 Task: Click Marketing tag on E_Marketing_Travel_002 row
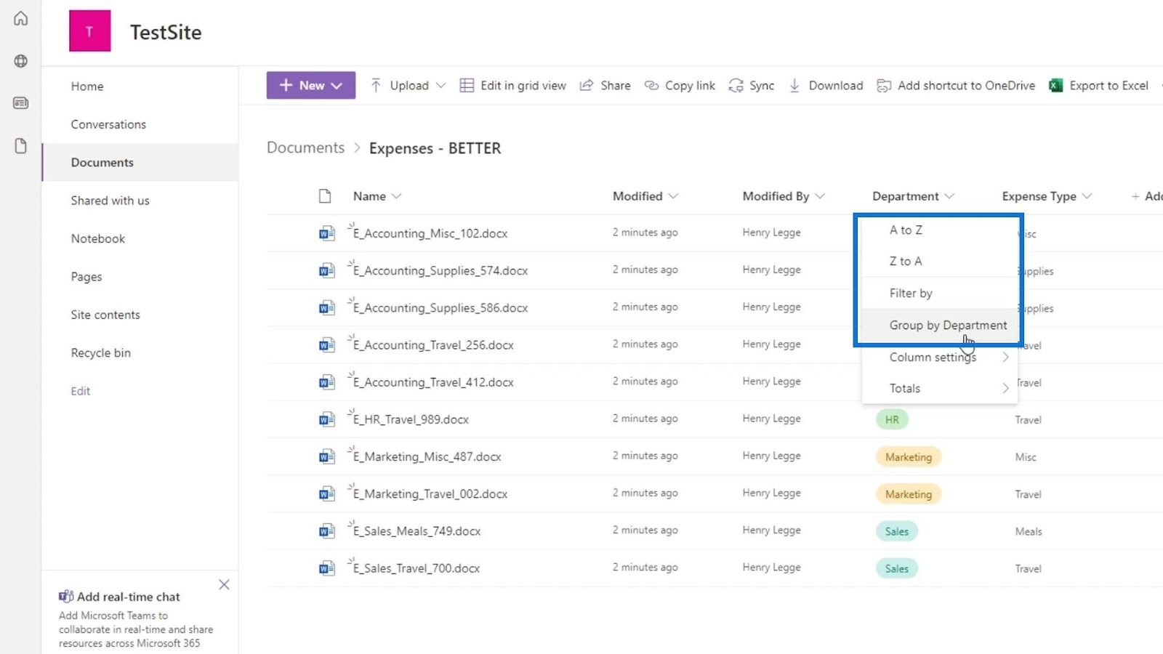coord(909,494)
